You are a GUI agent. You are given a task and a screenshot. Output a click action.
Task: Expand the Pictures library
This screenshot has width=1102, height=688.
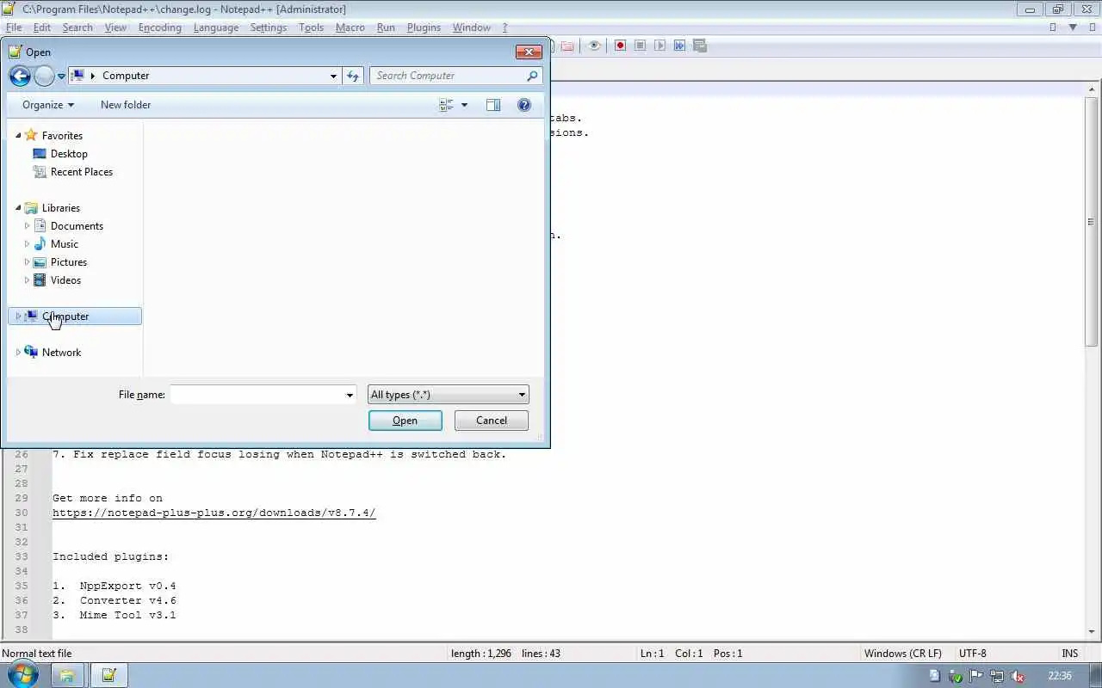point(27,262)
